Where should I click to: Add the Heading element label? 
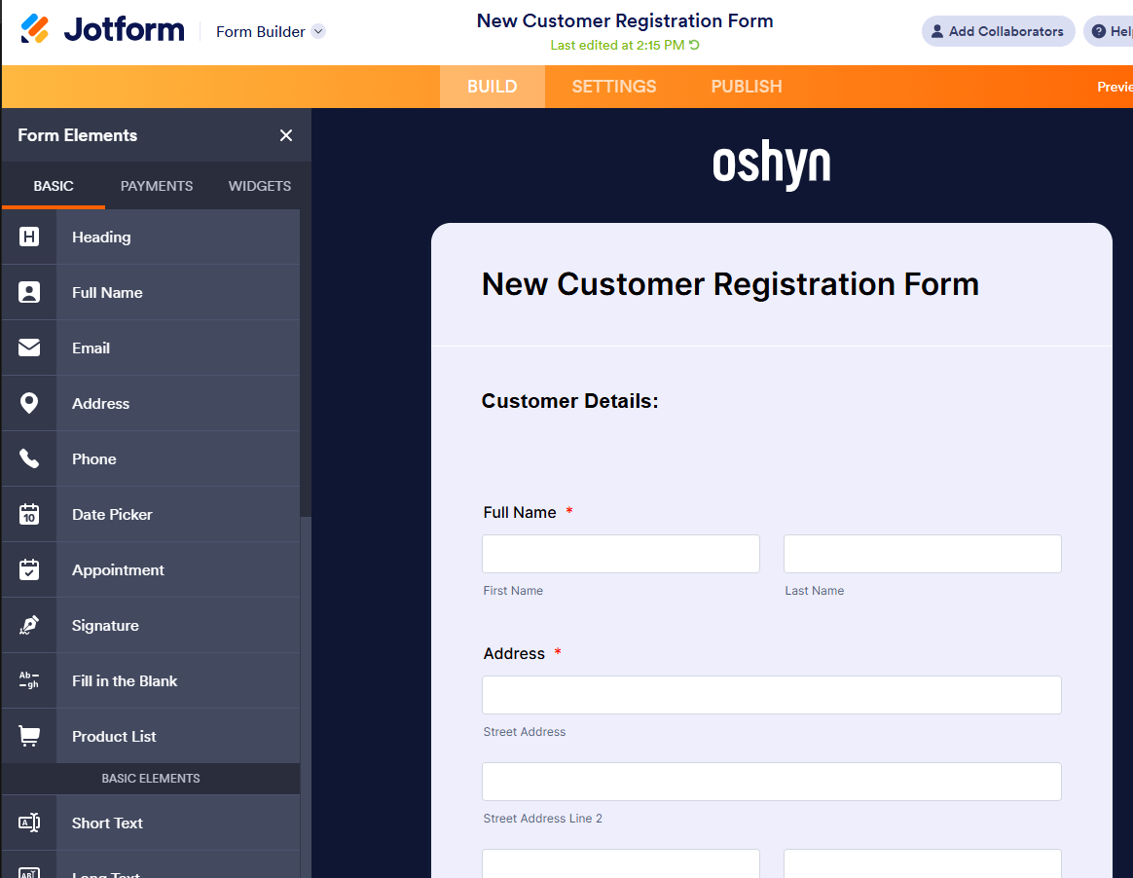coord(101,238)
